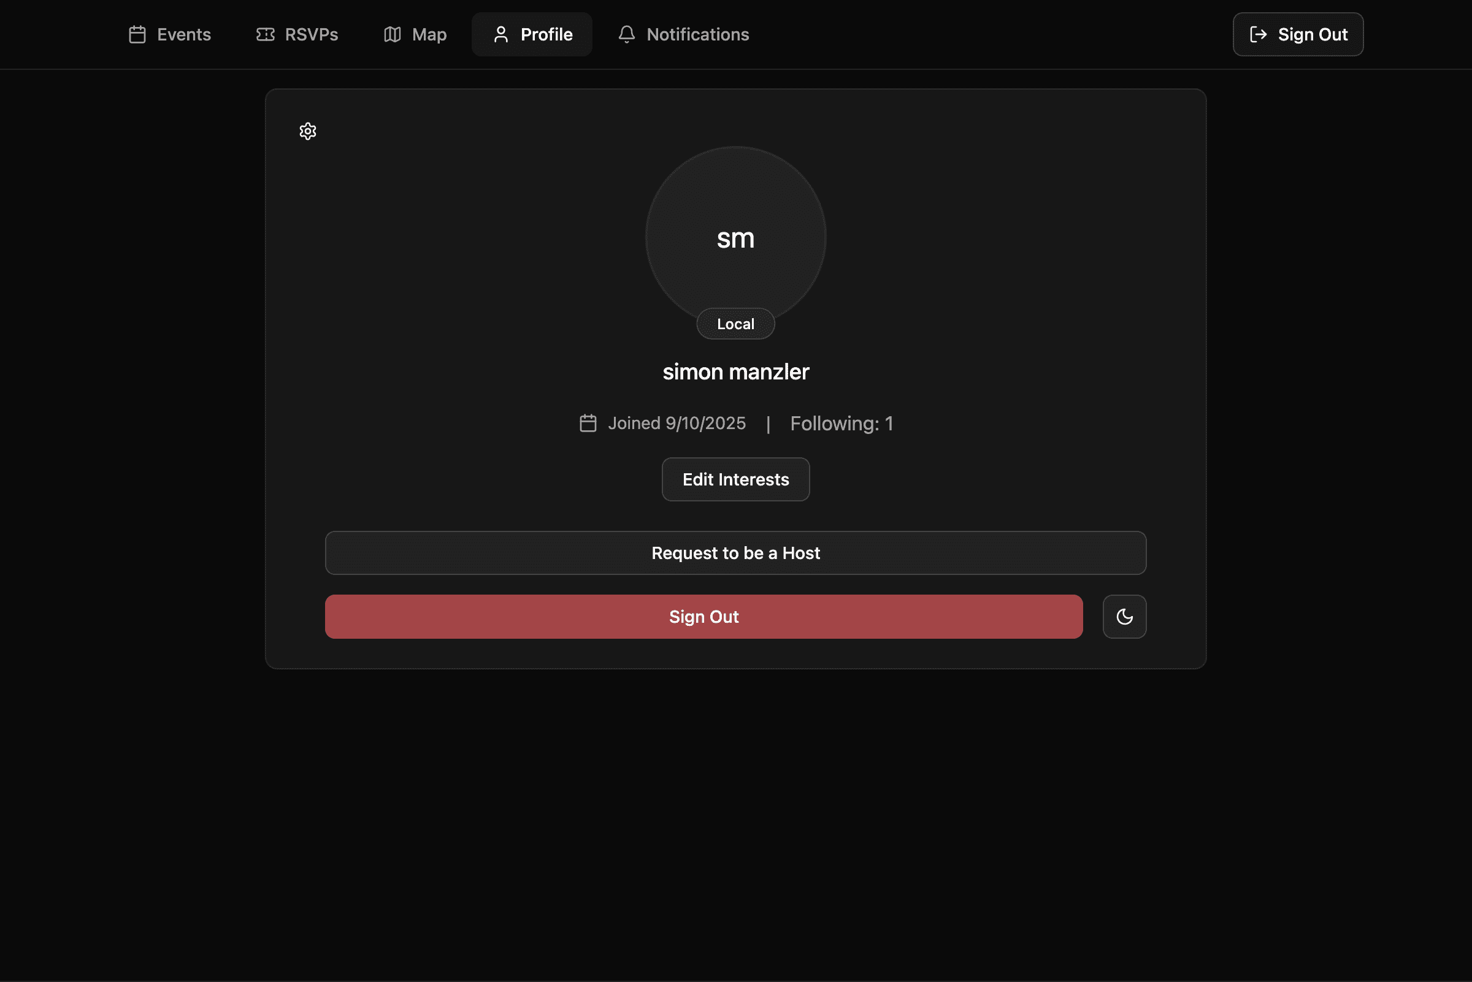Select the Map icon in navigation

coord(392,34)
